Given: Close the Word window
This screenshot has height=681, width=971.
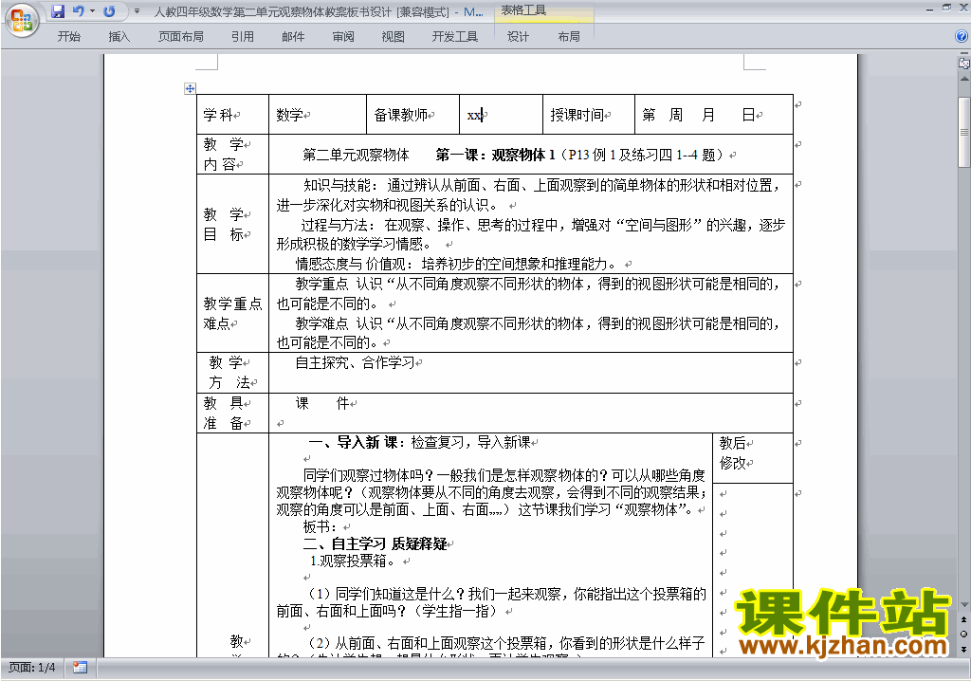Looking at the screenshot, I should coord(962,9).
